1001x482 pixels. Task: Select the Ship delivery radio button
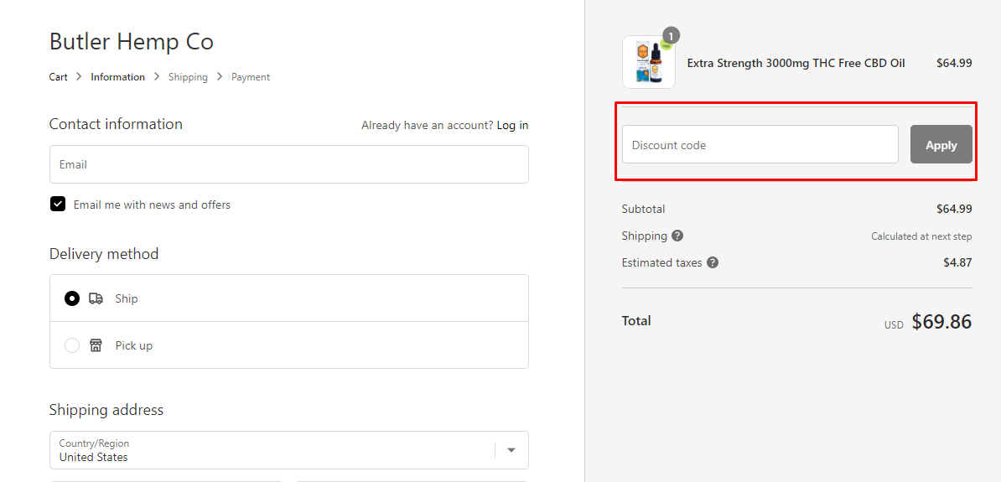tap(72, 298)
